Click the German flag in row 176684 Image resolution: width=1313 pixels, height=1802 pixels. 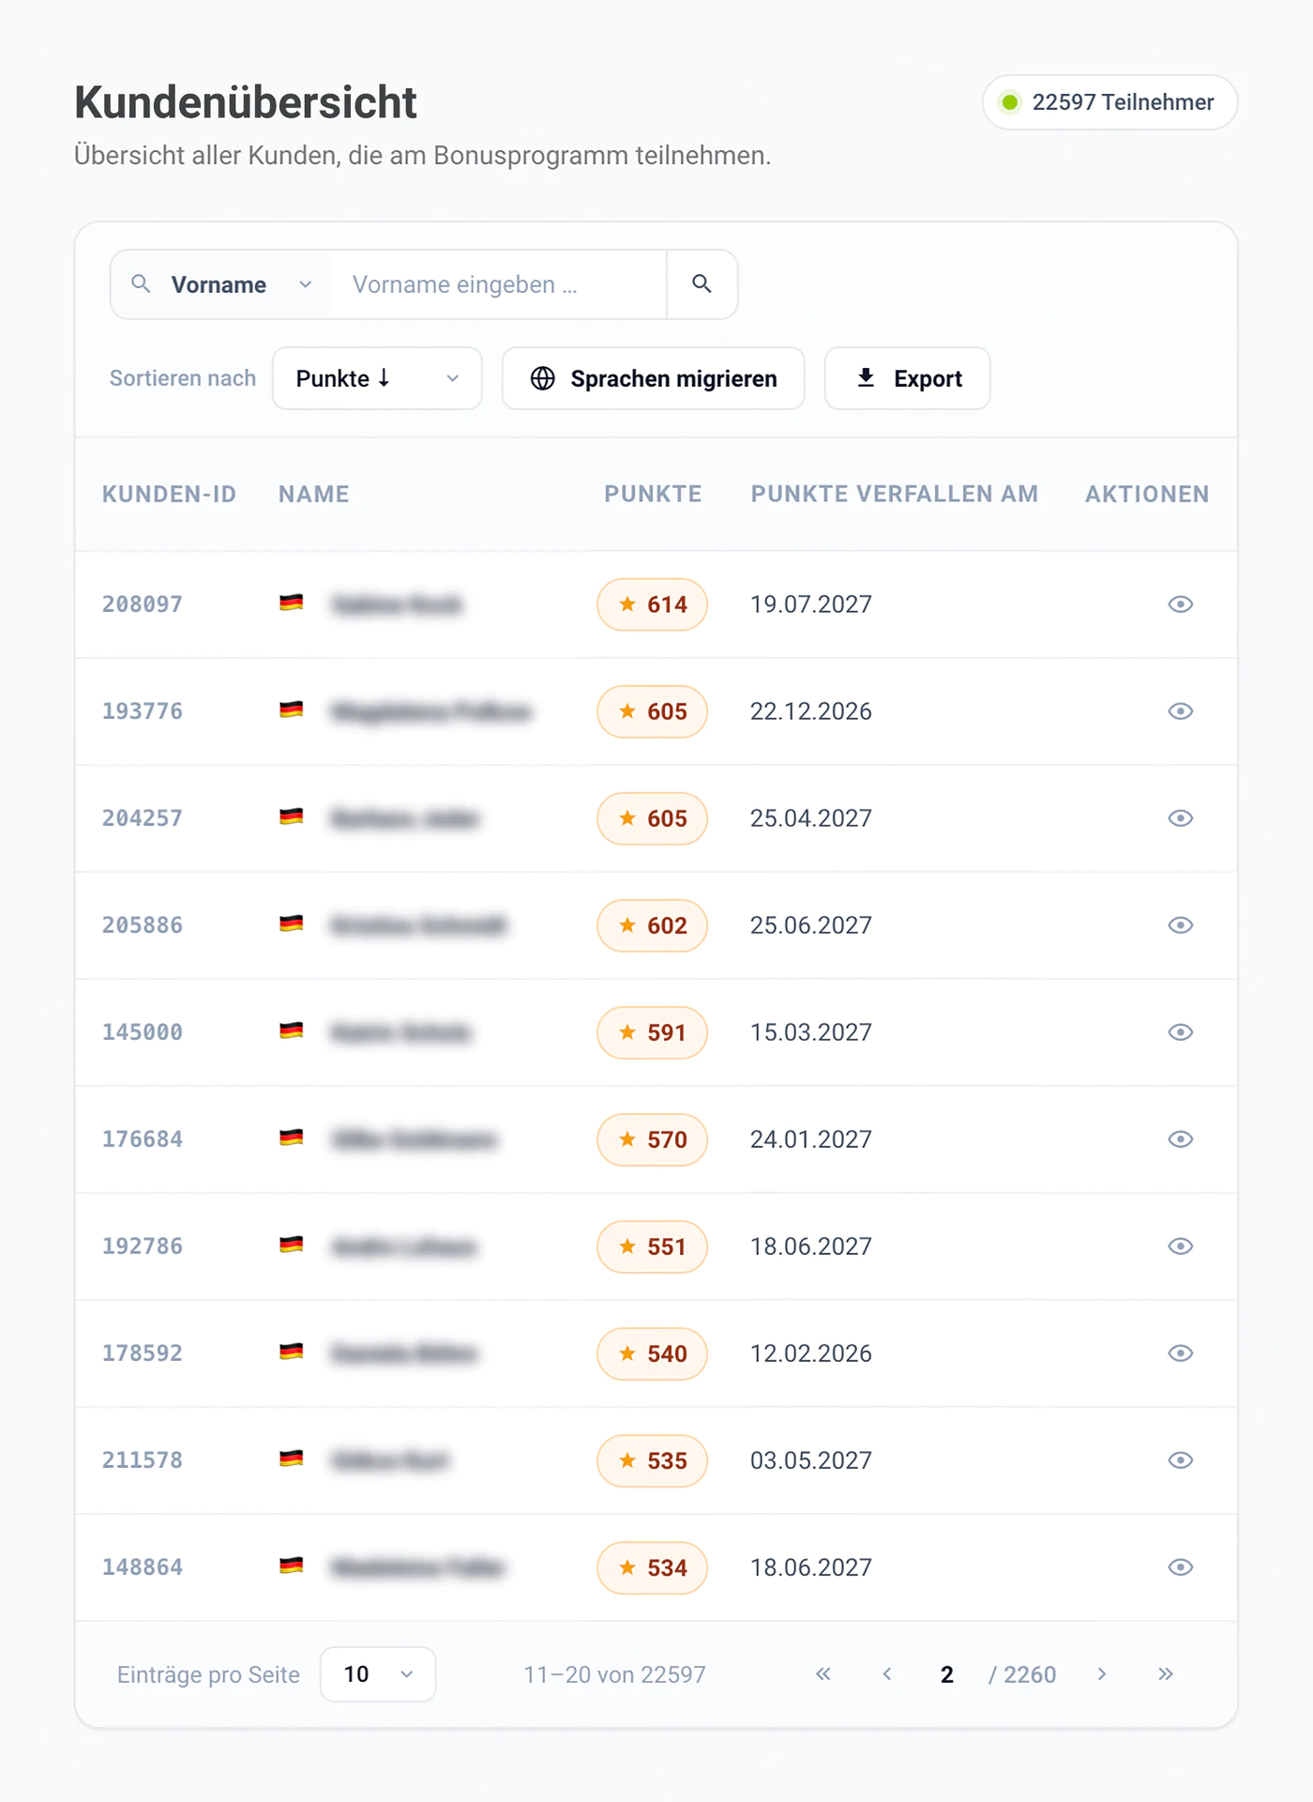click(x=292, y=1138)
